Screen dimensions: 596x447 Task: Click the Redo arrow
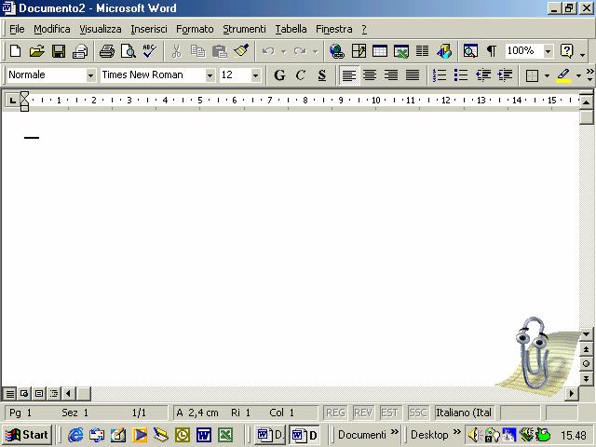click(300, 51)
